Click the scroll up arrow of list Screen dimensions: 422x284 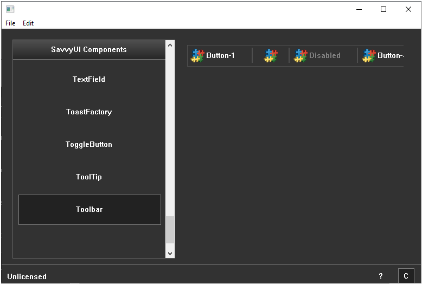point(170,45)
